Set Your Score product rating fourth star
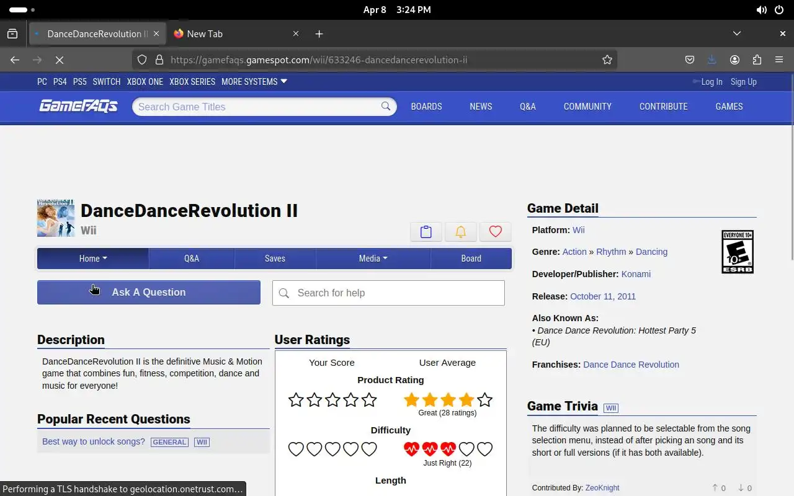Viewport: 794px width, 496px height. click(x=351, y=400)
